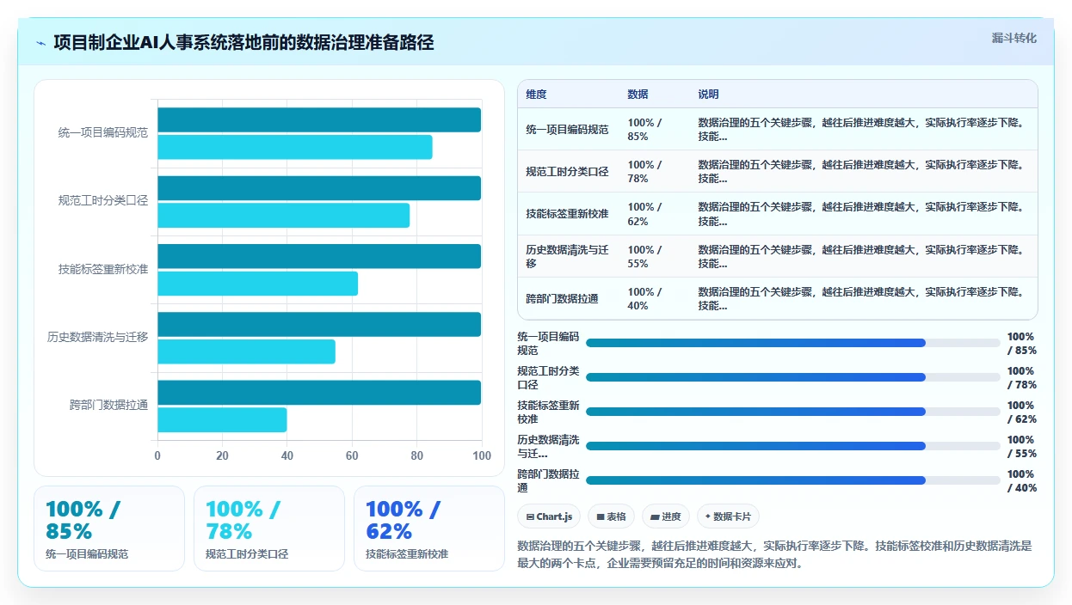1072x605 pixels.
Task: Click the 数据 column header
Action: pyautogui.click(x=638, y=95)
